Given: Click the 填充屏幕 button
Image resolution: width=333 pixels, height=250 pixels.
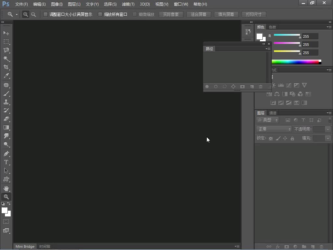Looking at the screenshot, I should pos(226,14).
